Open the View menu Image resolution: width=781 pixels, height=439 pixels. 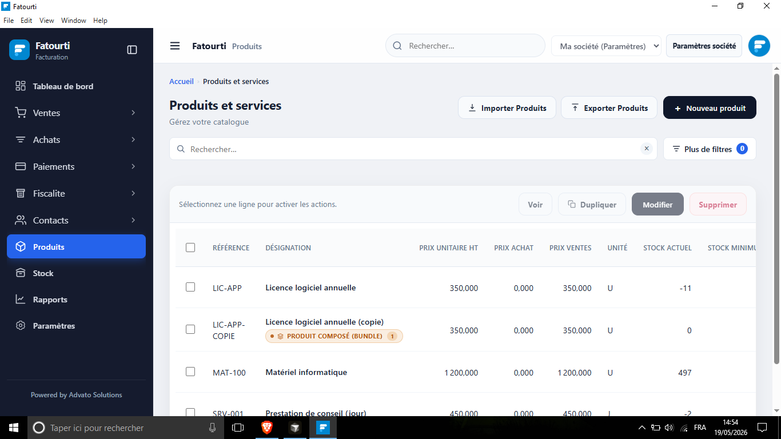click(x=47, y=21)
